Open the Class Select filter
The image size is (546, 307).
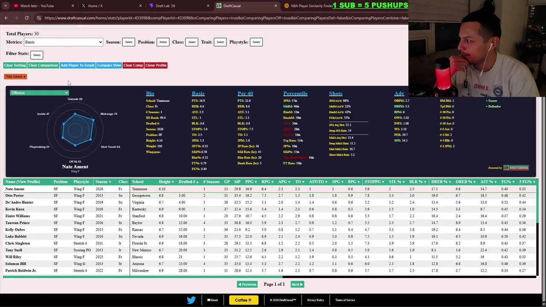click(192, 42)
